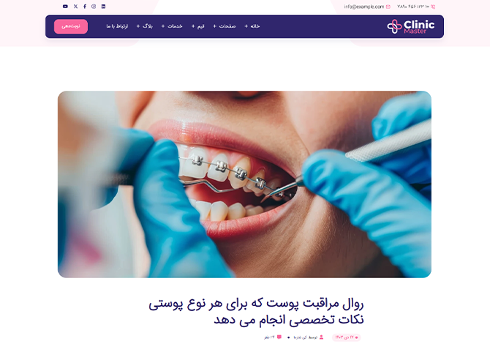Expand the تیم menu plus

193,26
